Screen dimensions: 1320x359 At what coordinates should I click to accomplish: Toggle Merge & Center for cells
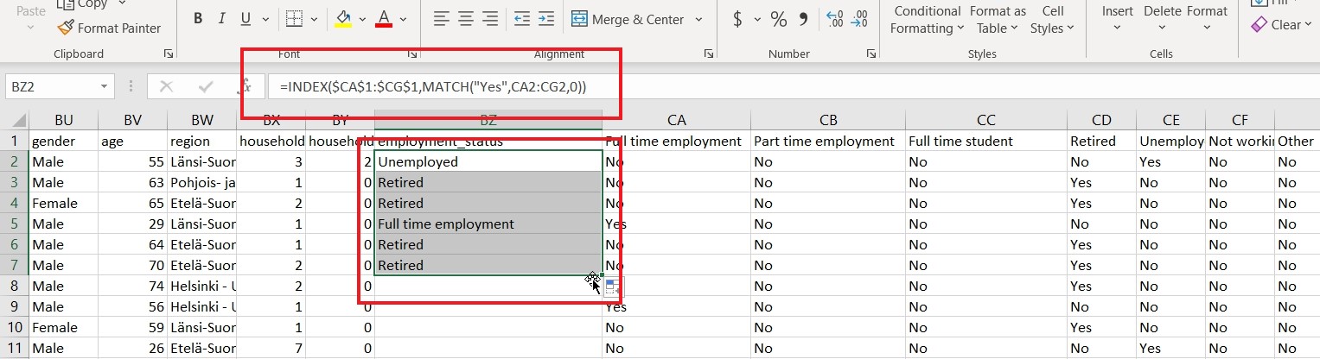[x=628, y=19]
